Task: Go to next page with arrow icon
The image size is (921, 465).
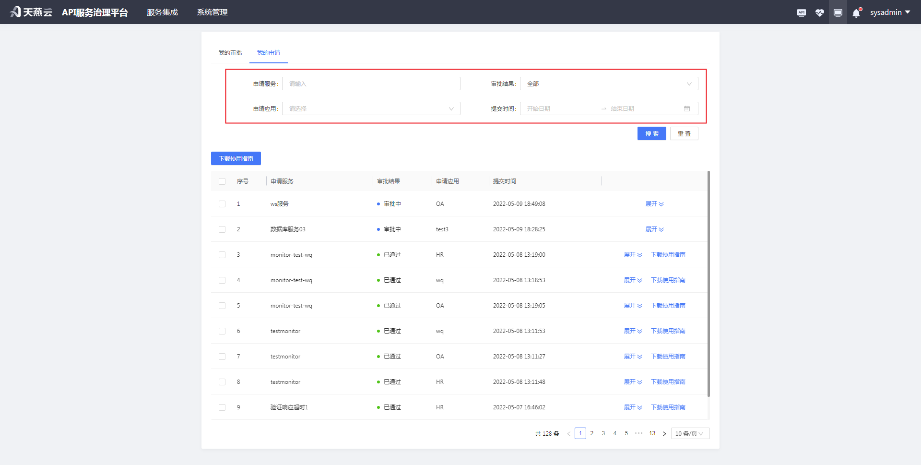Action: pyautogui.click(x=664, y=433)
